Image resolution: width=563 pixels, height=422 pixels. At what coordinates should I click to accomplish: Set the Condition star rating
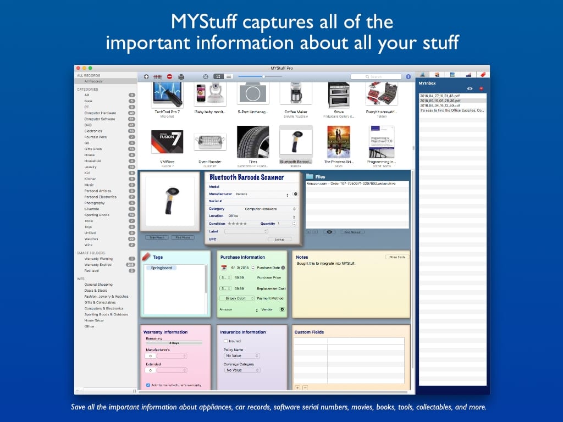coord(238,224)
